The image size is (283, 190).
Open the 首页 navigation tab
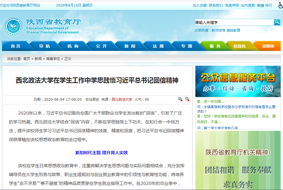click(x=16, y=46)
